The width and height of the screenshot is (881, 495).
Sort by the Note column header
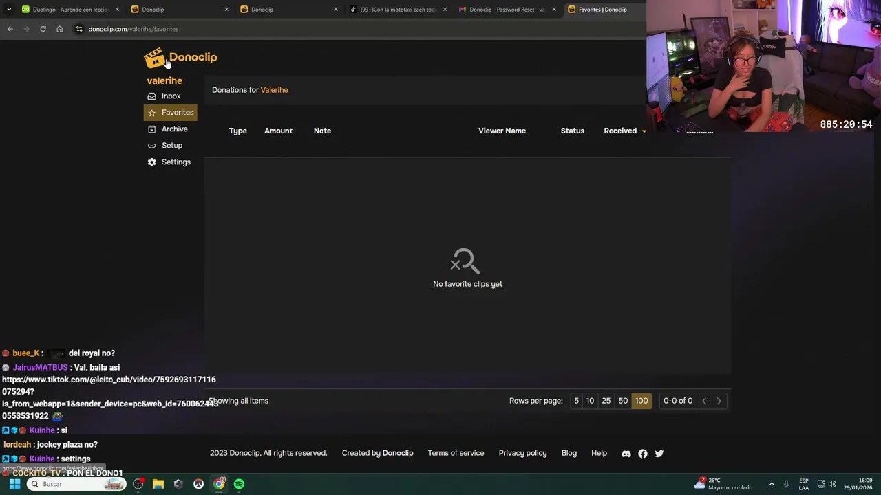point(322,131)
